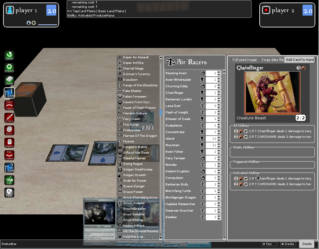Increase Island count with up arrow
319x249 pixels.
[219, 137]
